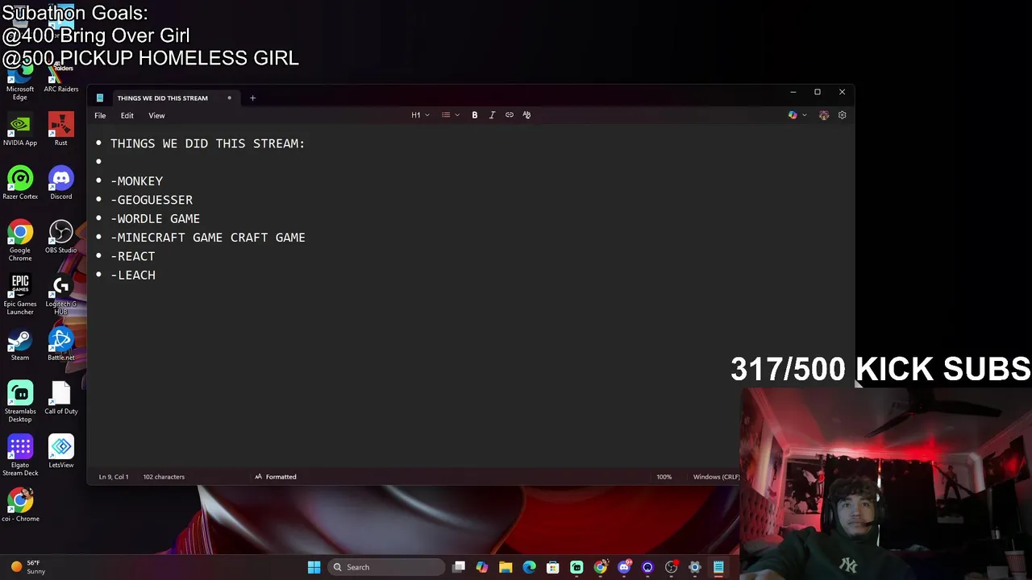Click the -MONKEY line in the note

(137, 181)
